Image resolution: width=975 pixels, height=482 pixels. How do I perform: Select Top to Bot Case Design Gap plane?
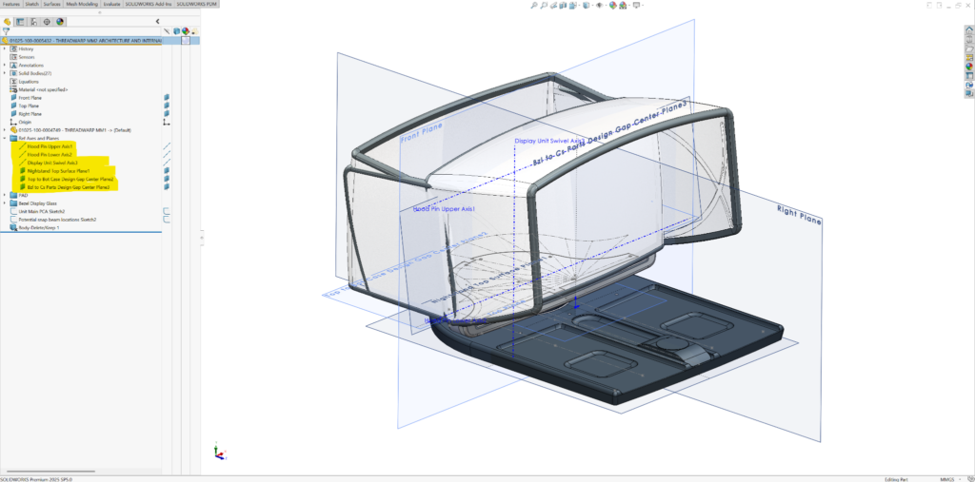[70, 179]
